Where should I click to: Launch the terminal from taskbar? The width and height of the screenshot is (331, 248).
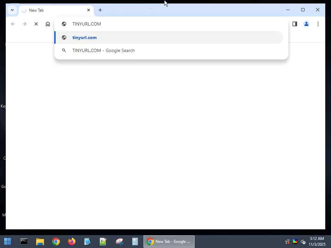[24, 242]
